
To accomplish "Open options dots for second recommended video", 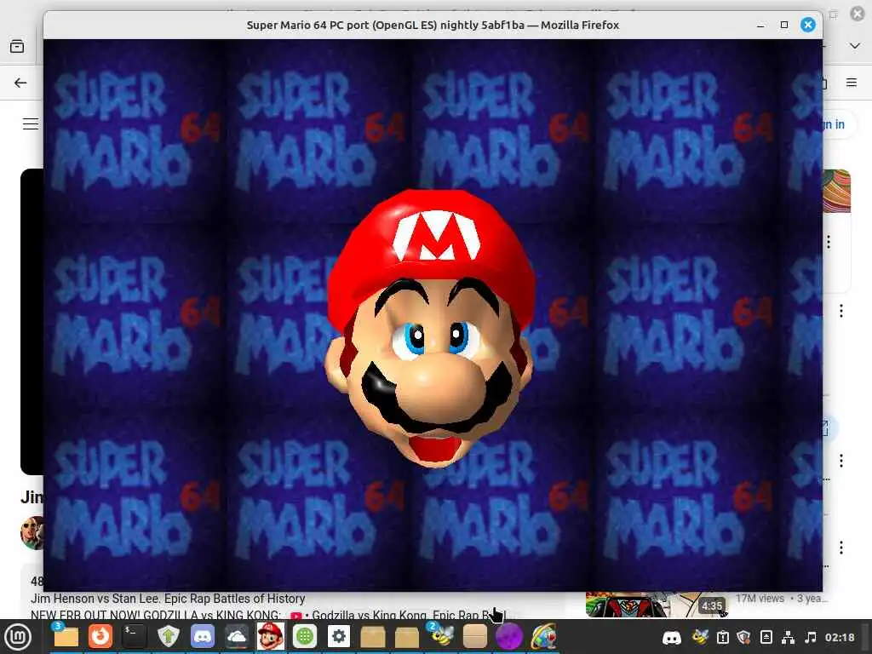I will (840, 311).
